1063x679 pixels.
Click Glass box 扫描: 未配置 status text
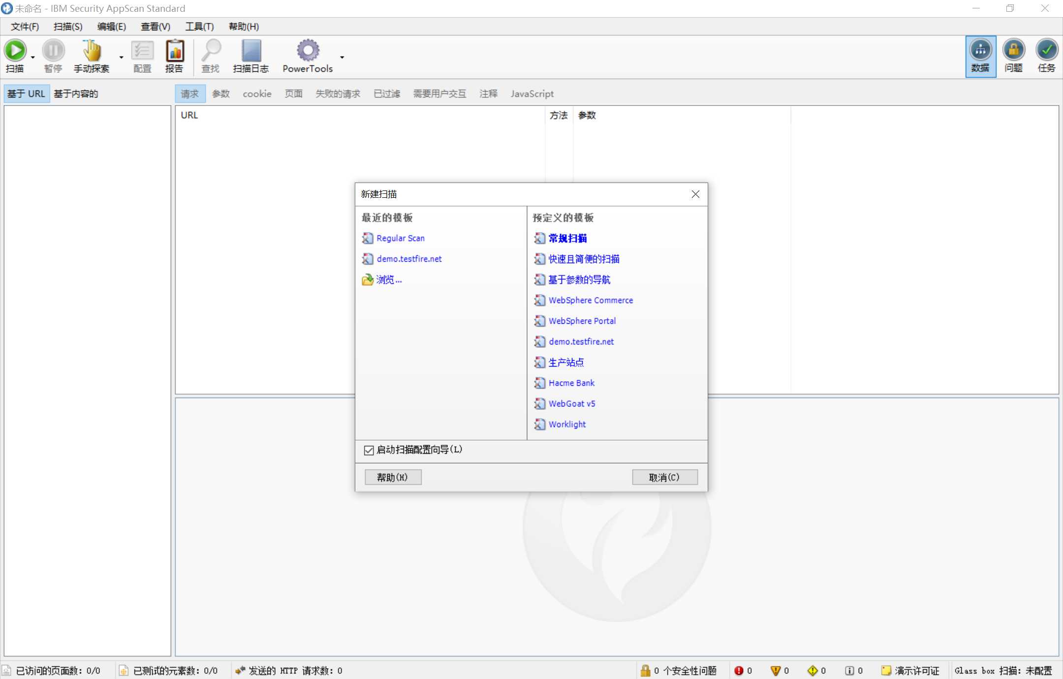tap(1003, 671)
